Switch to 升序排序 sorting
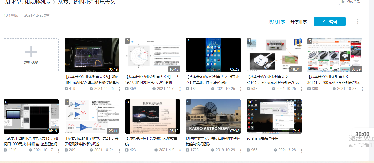 click(x=298, y=22)
